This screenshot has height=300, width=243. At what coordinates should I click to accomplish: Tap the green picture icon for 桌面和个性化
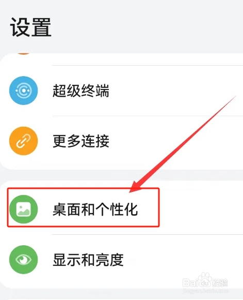pos(24,209)
